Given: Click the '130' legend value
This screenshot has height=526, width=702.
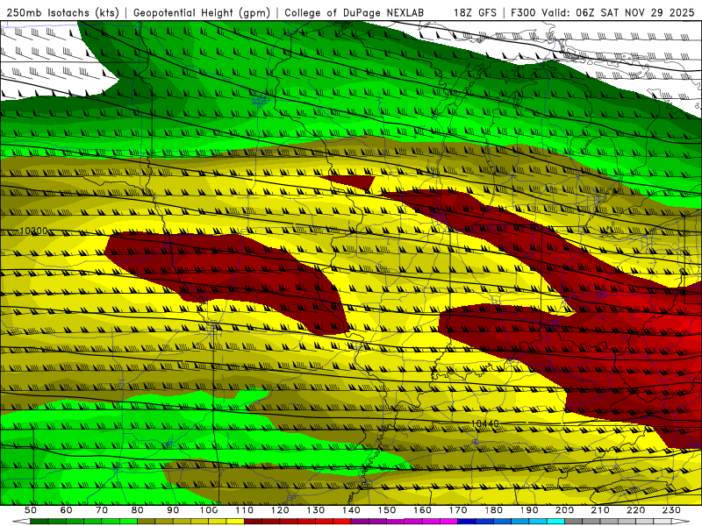Looking at the screenshot, I should (316, 510).
